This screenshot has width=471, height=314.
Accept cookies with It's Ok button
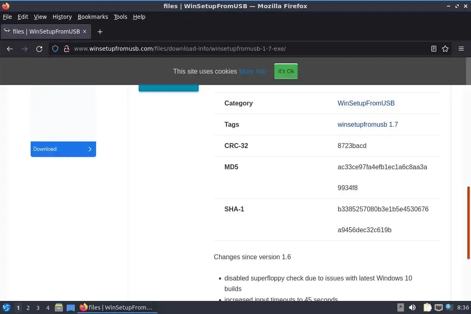[286, 71]
